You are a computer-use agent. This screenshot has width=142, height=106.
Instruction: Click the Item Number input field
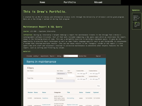click(71, 75)
